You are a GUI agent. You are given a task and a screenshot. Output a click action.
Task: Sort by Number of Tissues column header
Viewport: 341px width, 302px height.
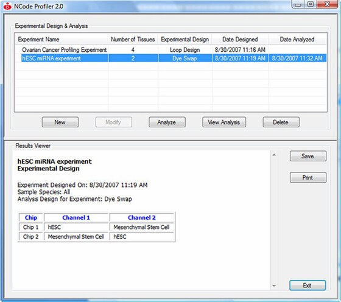(133, 40)
